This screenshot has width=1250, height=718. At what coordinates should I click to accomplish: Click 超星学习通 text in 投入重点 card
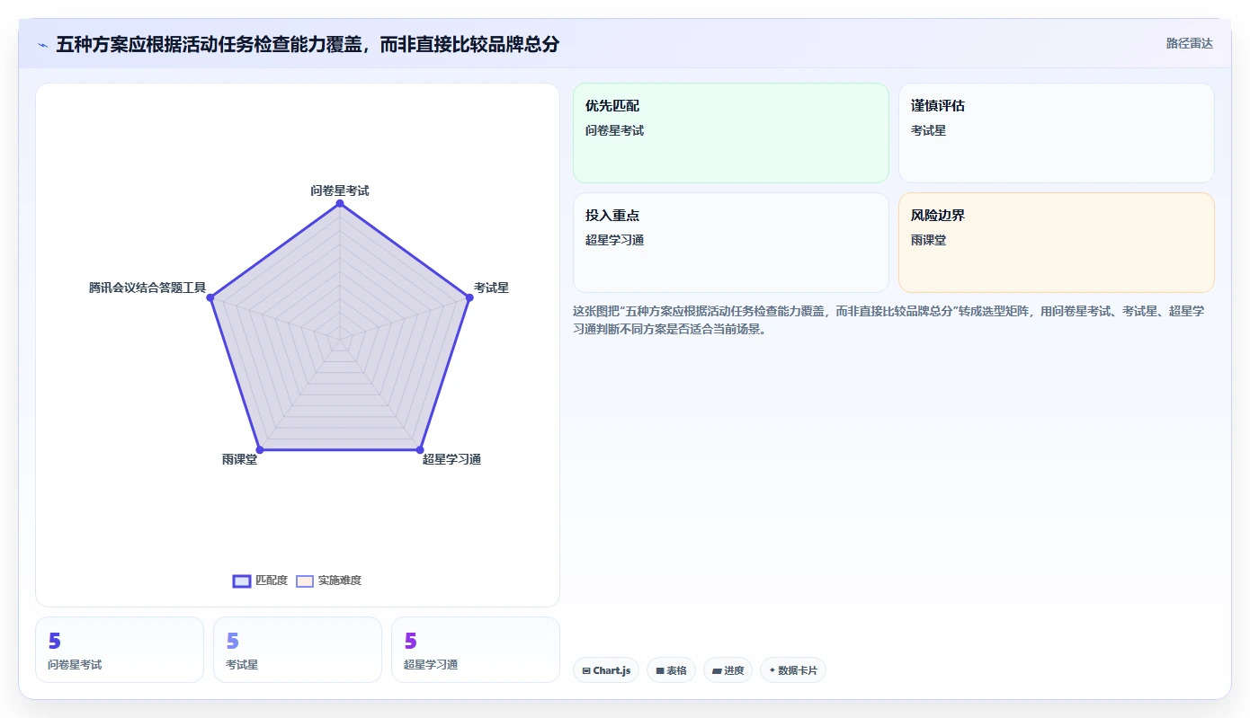614,240
